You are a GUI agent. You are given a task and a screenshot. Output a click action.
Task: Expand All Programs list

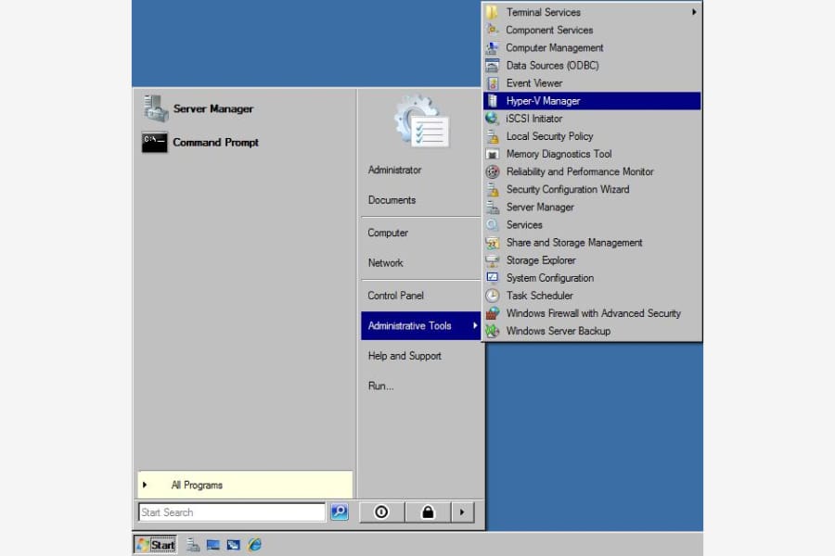197,485
